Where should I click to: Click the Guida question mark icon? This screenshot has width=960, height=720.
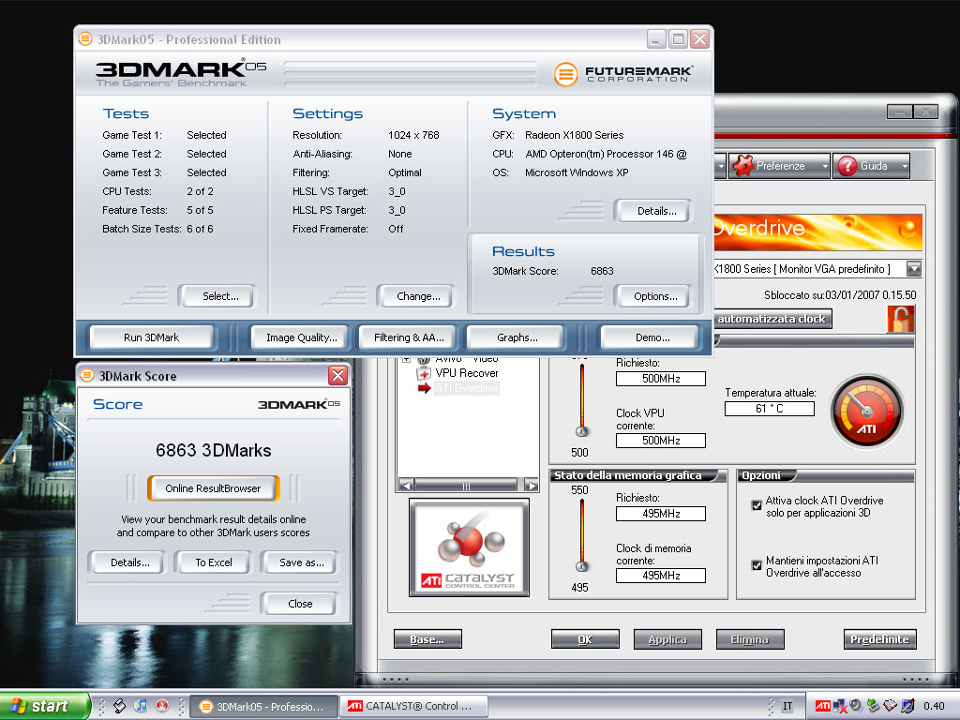(x=847, y=166)
